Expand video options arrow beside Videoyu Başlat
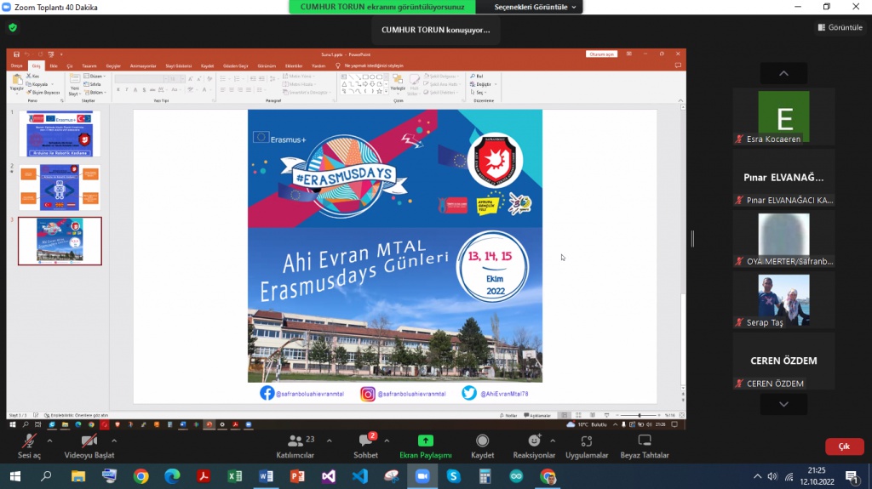The width and height of the screenshot is (872, 489). (x=114, y=441)
